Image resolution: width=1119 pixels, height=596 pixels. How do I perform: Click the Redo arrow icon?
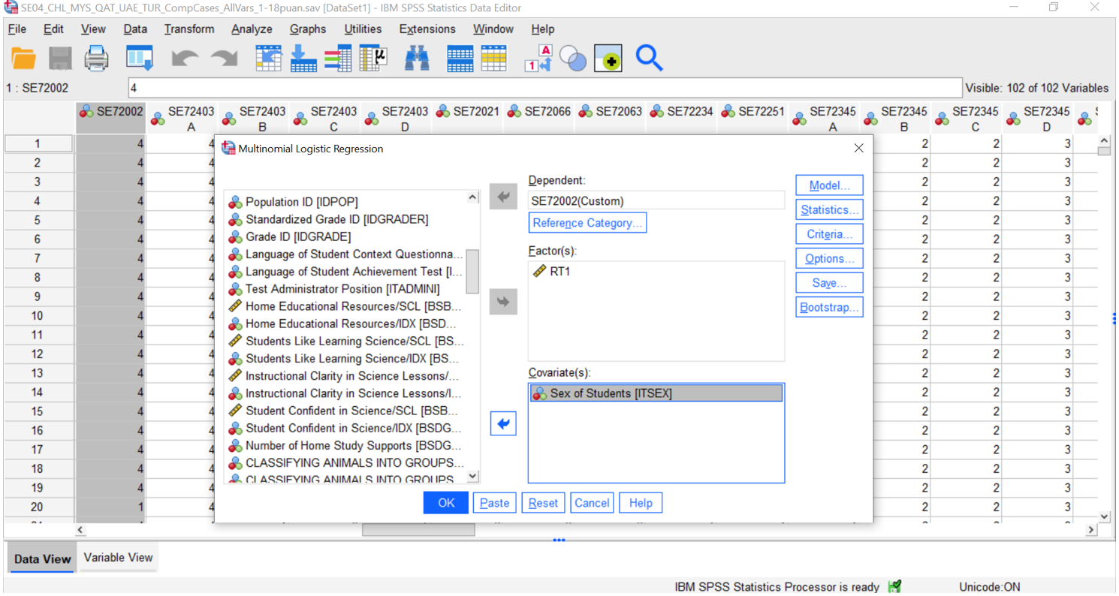[224, 59]
